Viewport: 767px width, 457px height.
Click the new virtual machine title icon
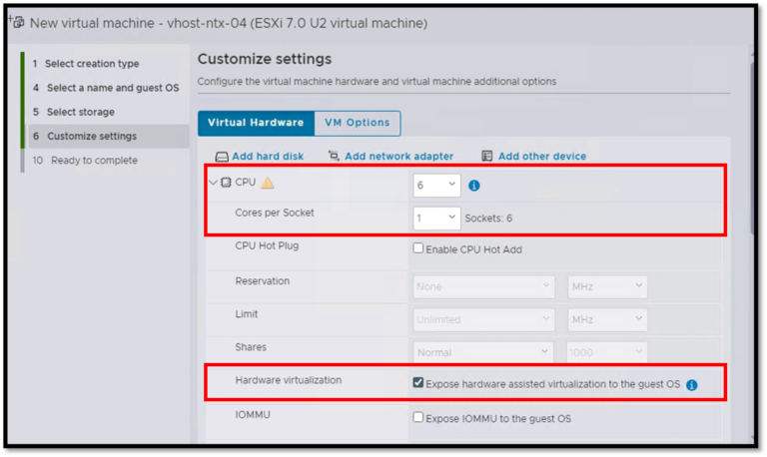tap(15, 21)
